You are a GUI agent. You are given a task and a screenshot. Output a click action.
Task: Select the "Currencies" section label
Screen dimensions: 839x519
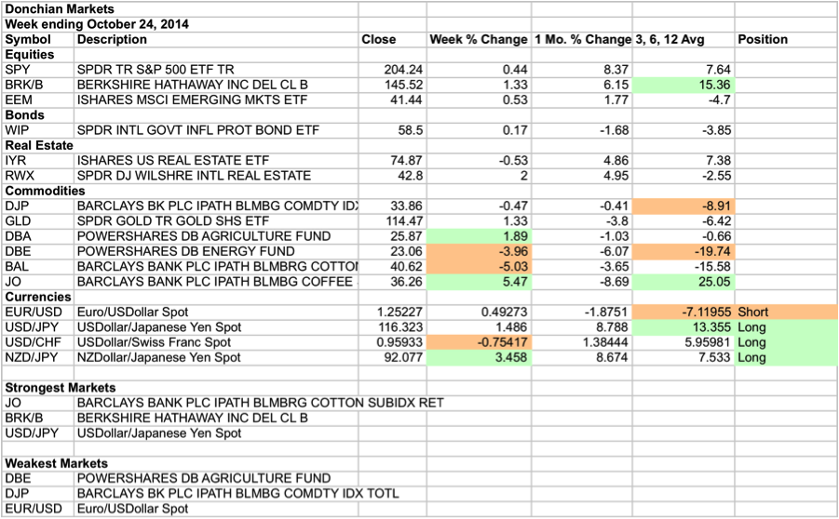pyautogui.click(x=38, y=297)
